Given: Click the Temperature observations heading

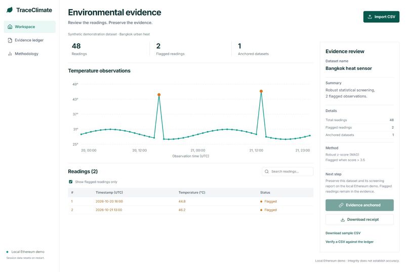Looking at the screenshot, I should 99,71.
